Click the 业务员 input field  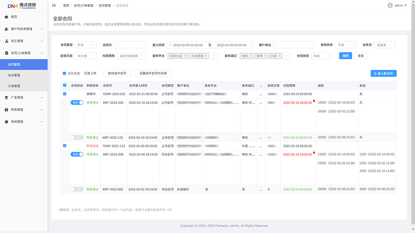(x=384, y=45)
